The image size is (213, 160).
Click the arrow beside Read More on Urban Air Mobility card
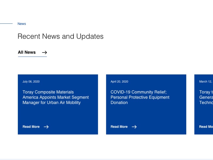pyautogui.click(x=46, y=127)
